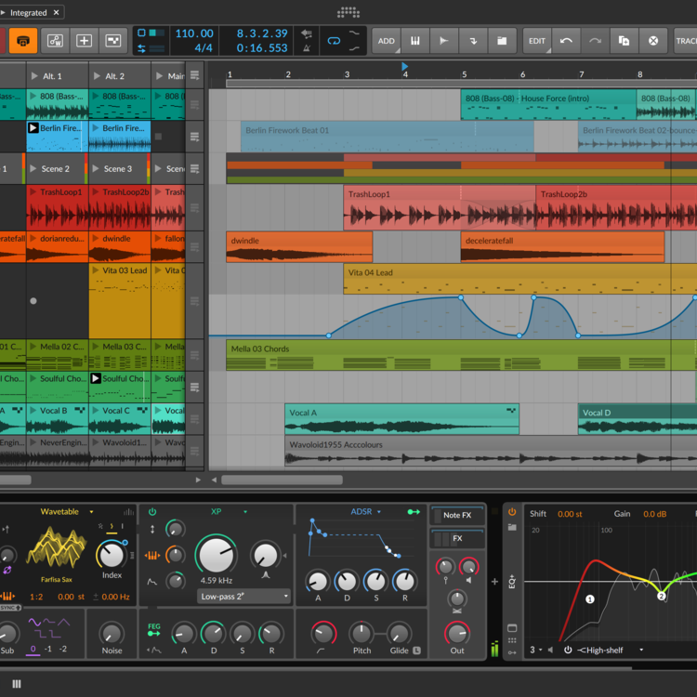Open the EQ band number 3 dropdown
The height and width of the screenshot is (697, 697).
(536, 650)
